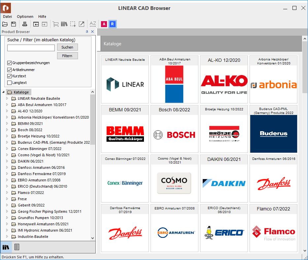Click the shopping cart toolbar icon

coord(55,24)
